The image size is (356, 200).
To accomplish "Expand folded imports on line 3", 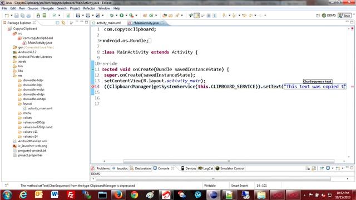I will pyautogui.click(x=100, y=41).
